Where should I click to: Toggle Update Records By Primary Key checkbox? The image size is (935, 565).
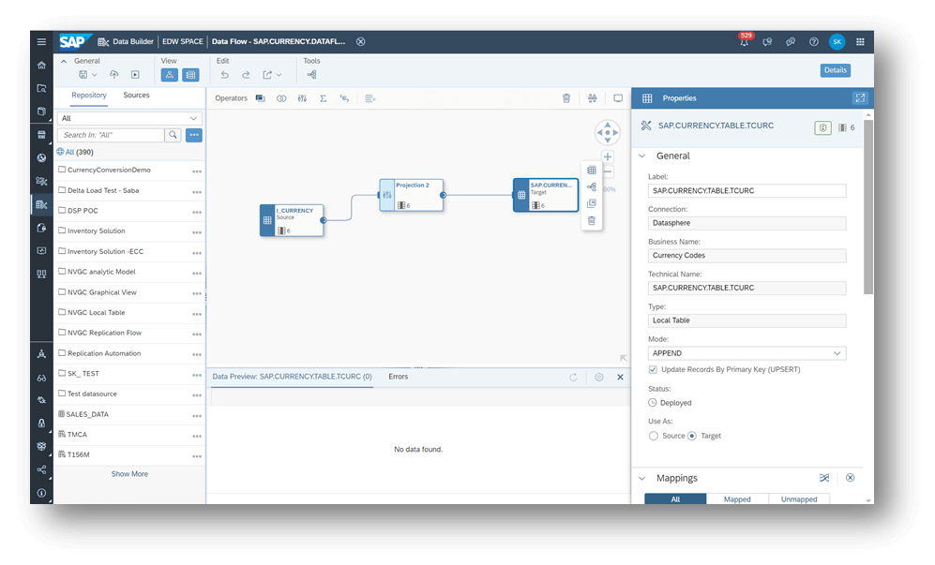pos(653,369)
